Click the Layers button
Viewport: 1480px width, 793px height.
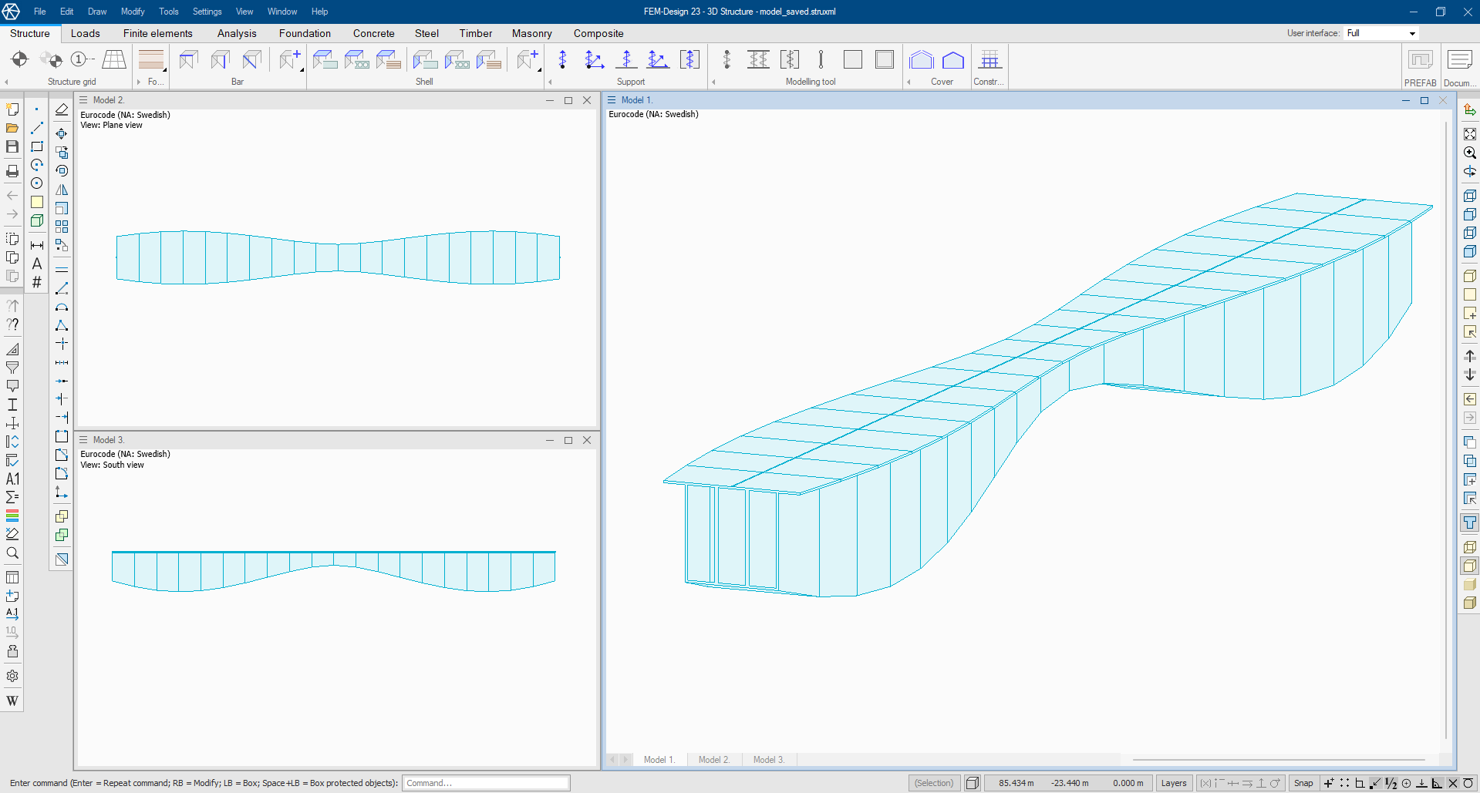click(x=1173, y=783)
